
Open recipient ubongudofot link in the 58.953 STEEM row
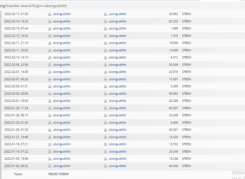pyautogui.click(x=117, y=94)
